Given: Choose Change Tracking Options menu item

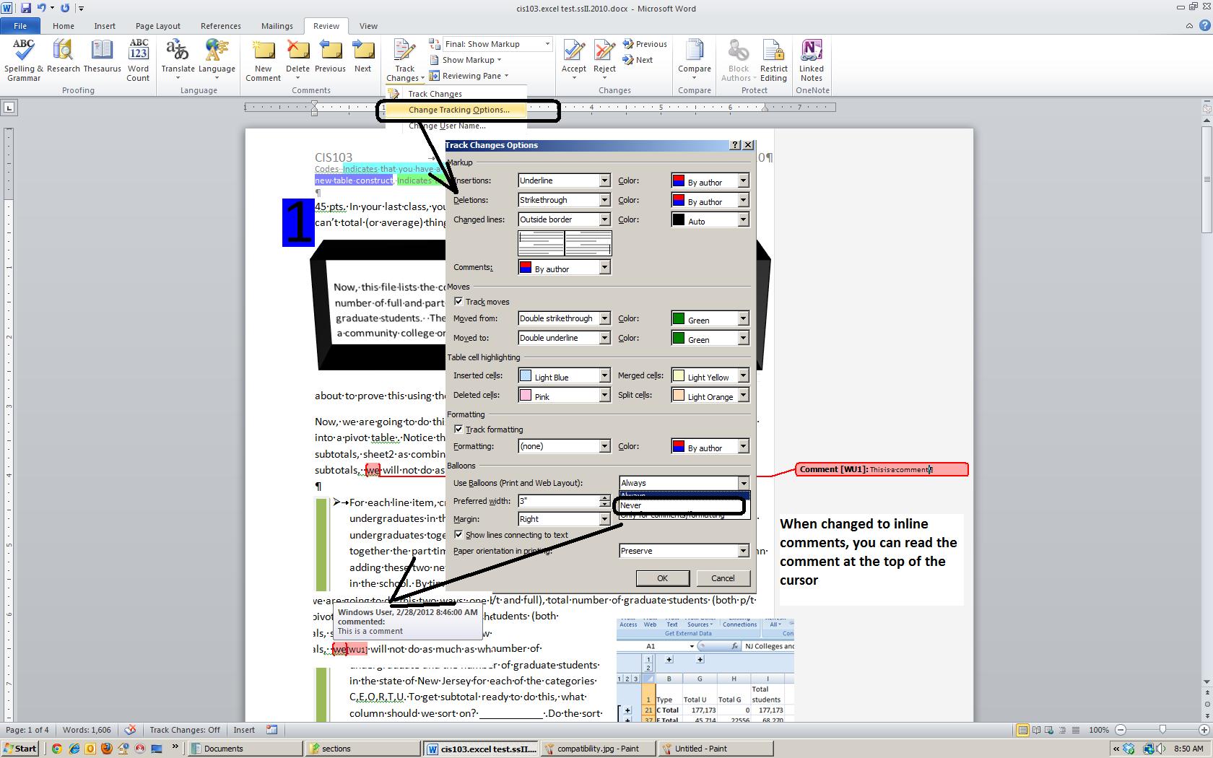Looking at the screenshot, I should pyautogui.click(x=458, y=110).
